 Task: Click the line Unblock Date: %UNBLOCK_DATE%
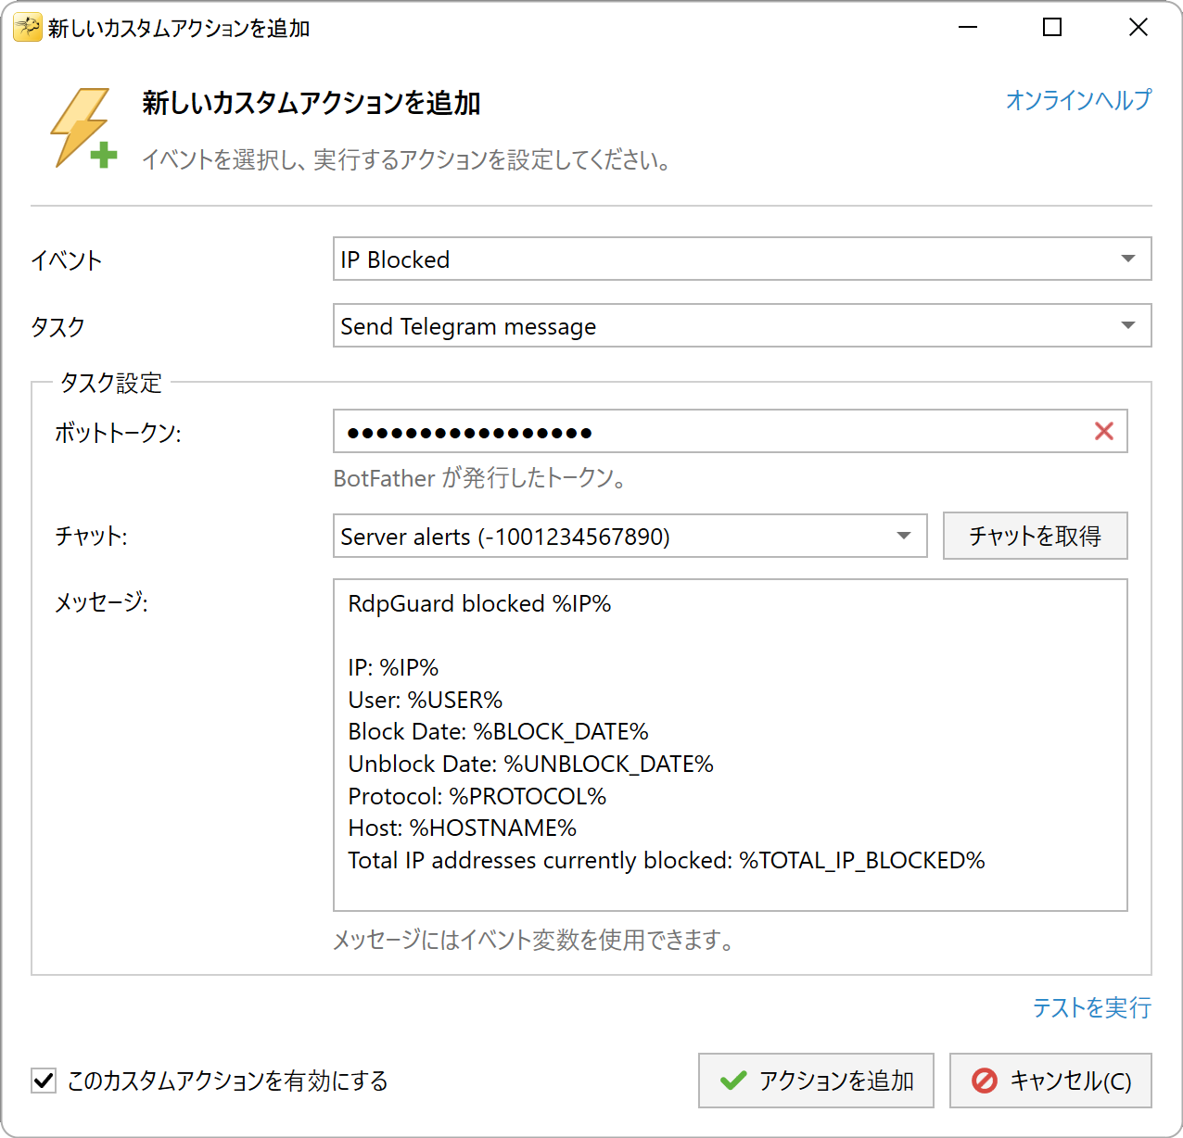pos(530,764)
